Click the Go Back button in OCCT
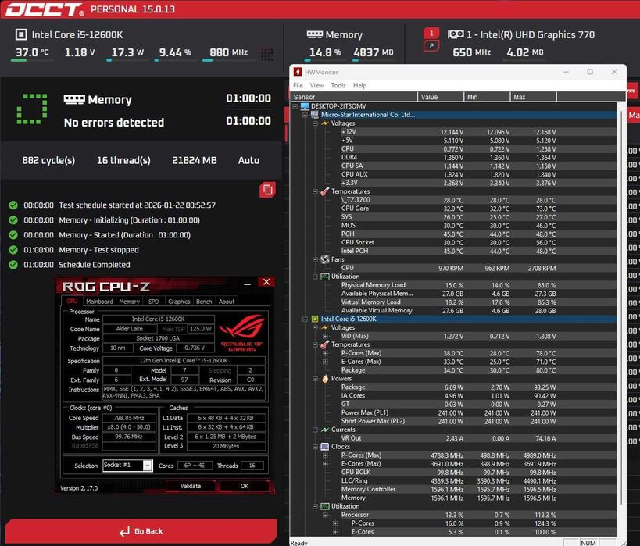 (x=141, y=531)
